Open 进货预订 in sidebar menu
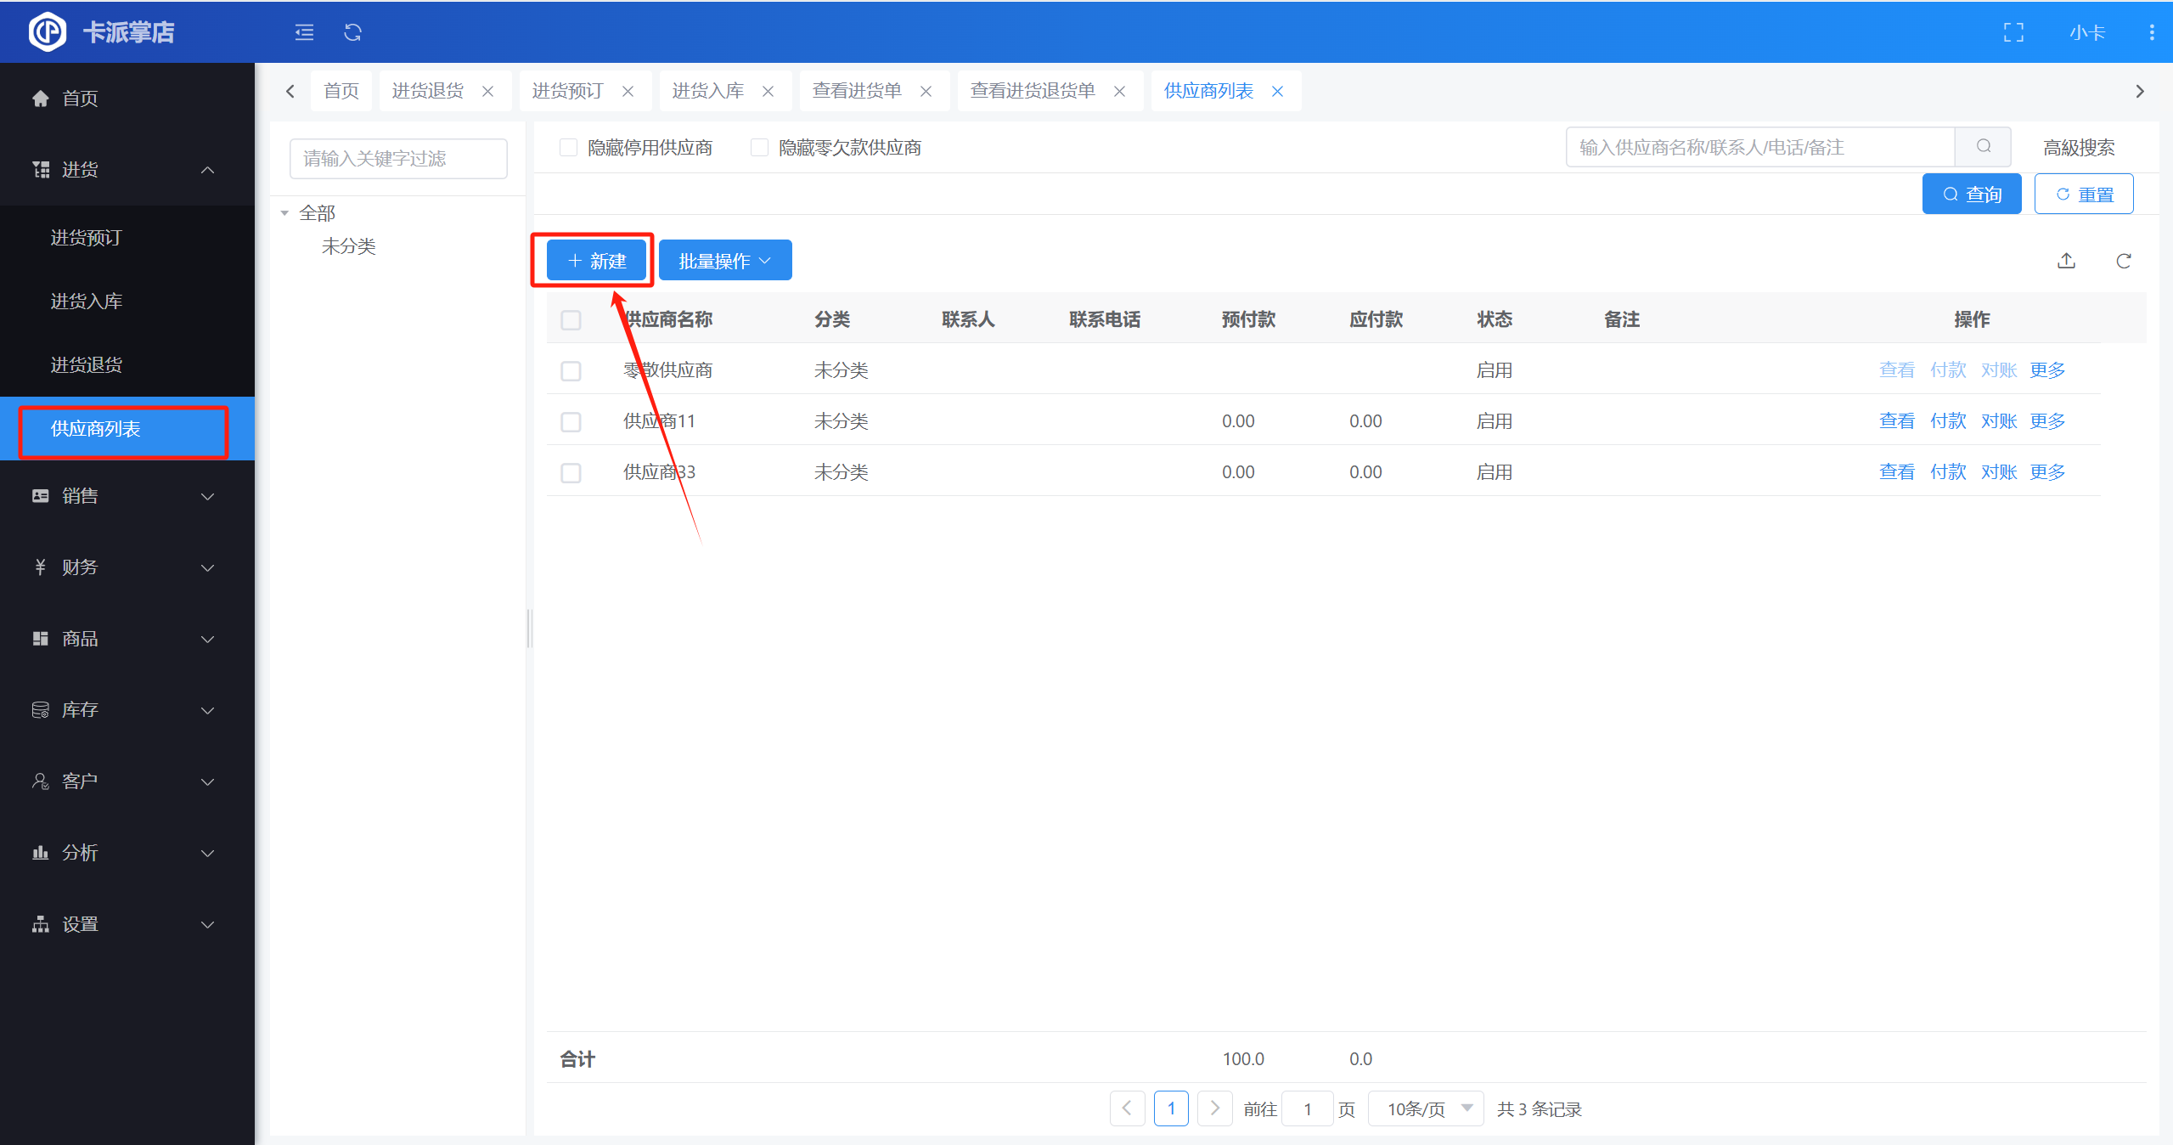The width and height of the screenshot is (2173, 1145). pyautogui.click(x=86, y=238)
